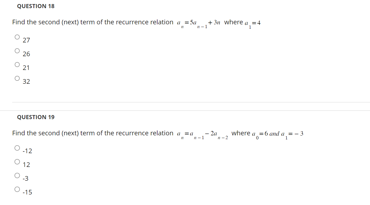370x205 pixels.
Task: Click the answer label -15 in Question 19
Action: [27, 192]
